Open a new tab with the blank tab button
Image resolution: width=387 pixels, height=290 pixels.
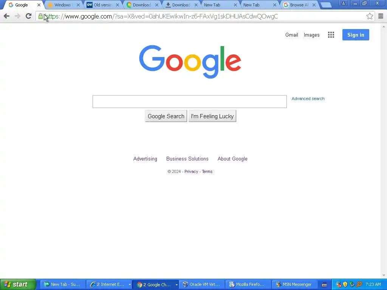(326, 5)
